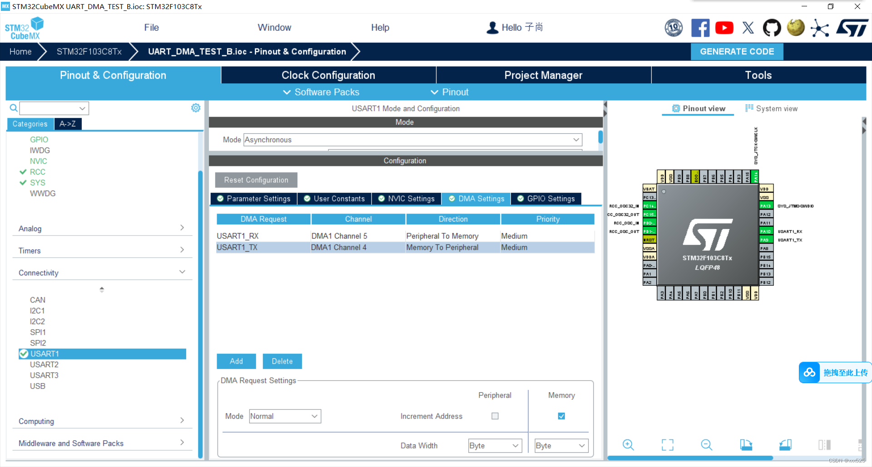872x467 pixels.
Task: Open the Window menu
Action: [x=274, y=28]
